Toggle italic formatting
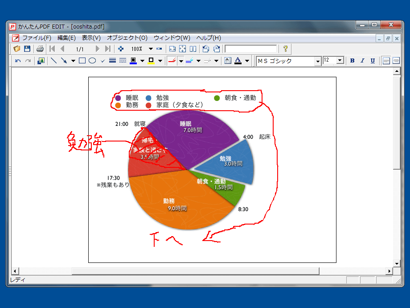 (362, 61)
